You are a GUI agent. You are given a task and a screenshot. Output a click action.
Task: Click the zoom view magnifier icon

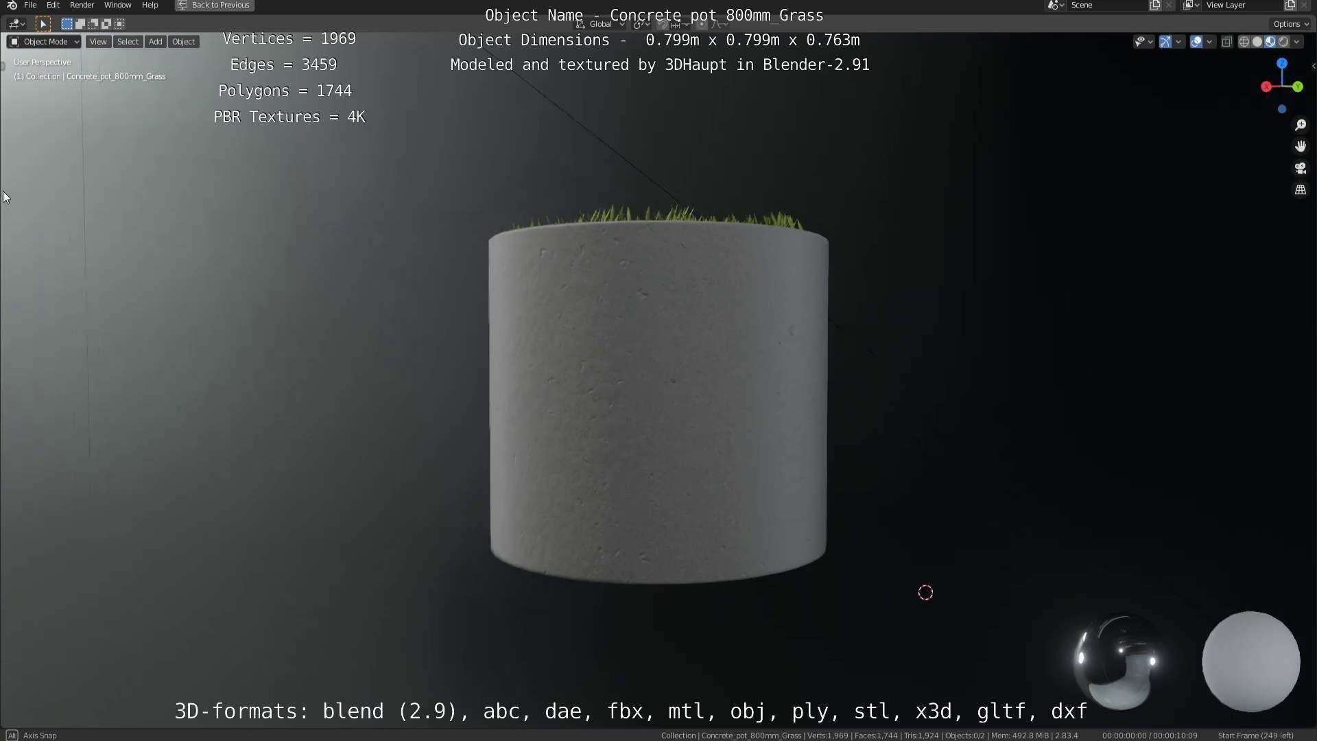pos(1301,125)
